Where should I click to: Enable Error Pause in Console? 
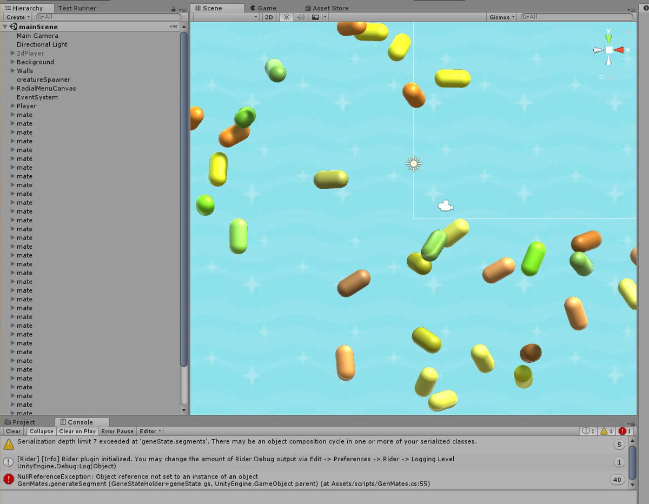point(117,431)
